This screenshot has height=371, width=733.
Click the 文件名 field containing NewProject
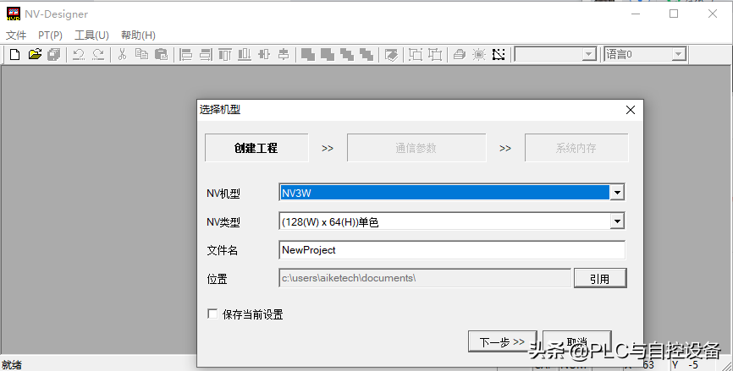coord(451,250)
